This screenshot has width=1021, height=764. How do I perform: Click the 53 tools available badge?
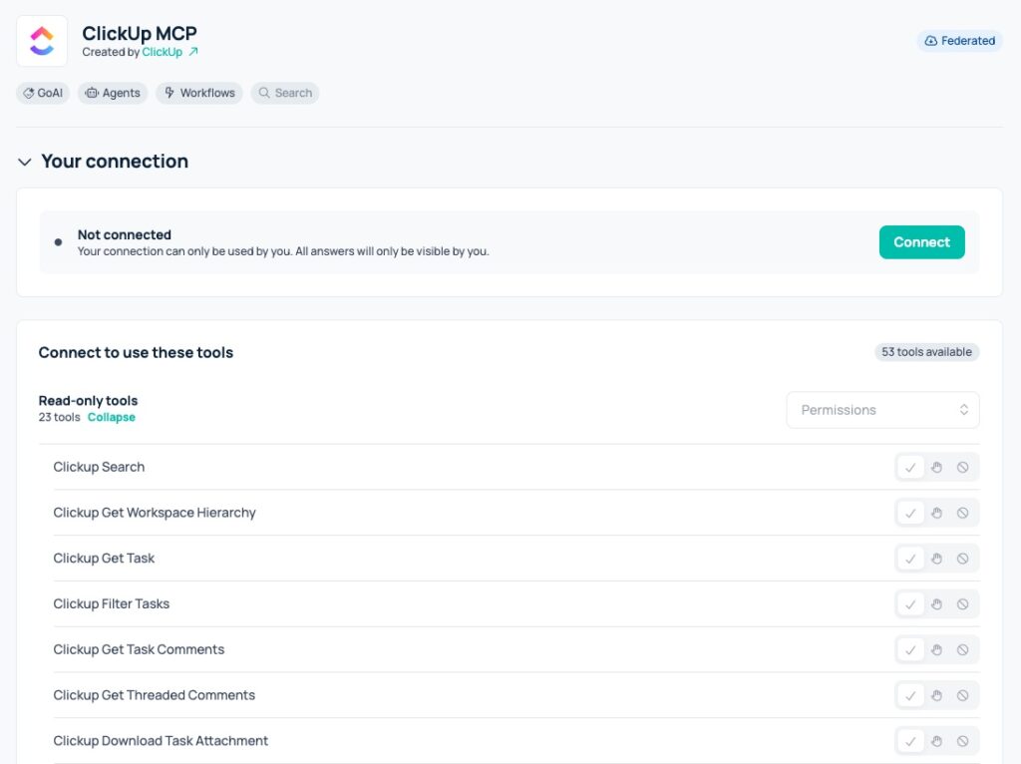coord(926,352)
